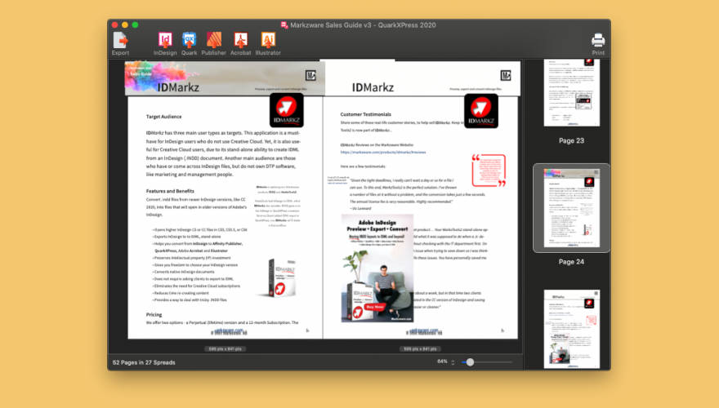This screenshot has width=719, height=408.
Task: Open document in InDesign
Action: (x=165, y=44)
